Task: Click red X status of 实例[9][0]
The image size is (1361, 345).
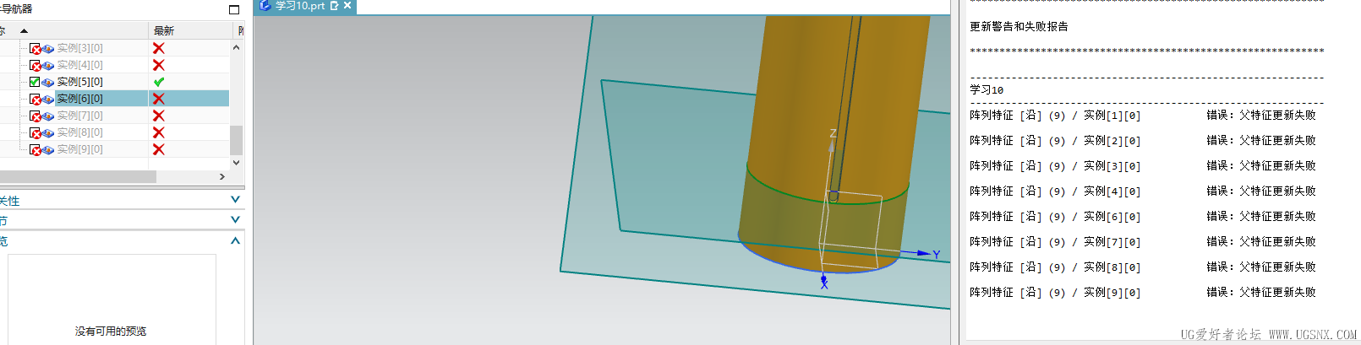Action: point(158,149)
